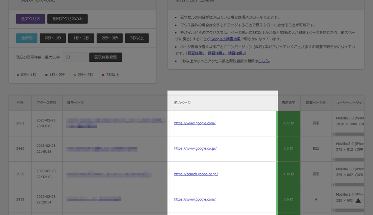Select the 全時間 time filter

(26, 38)
